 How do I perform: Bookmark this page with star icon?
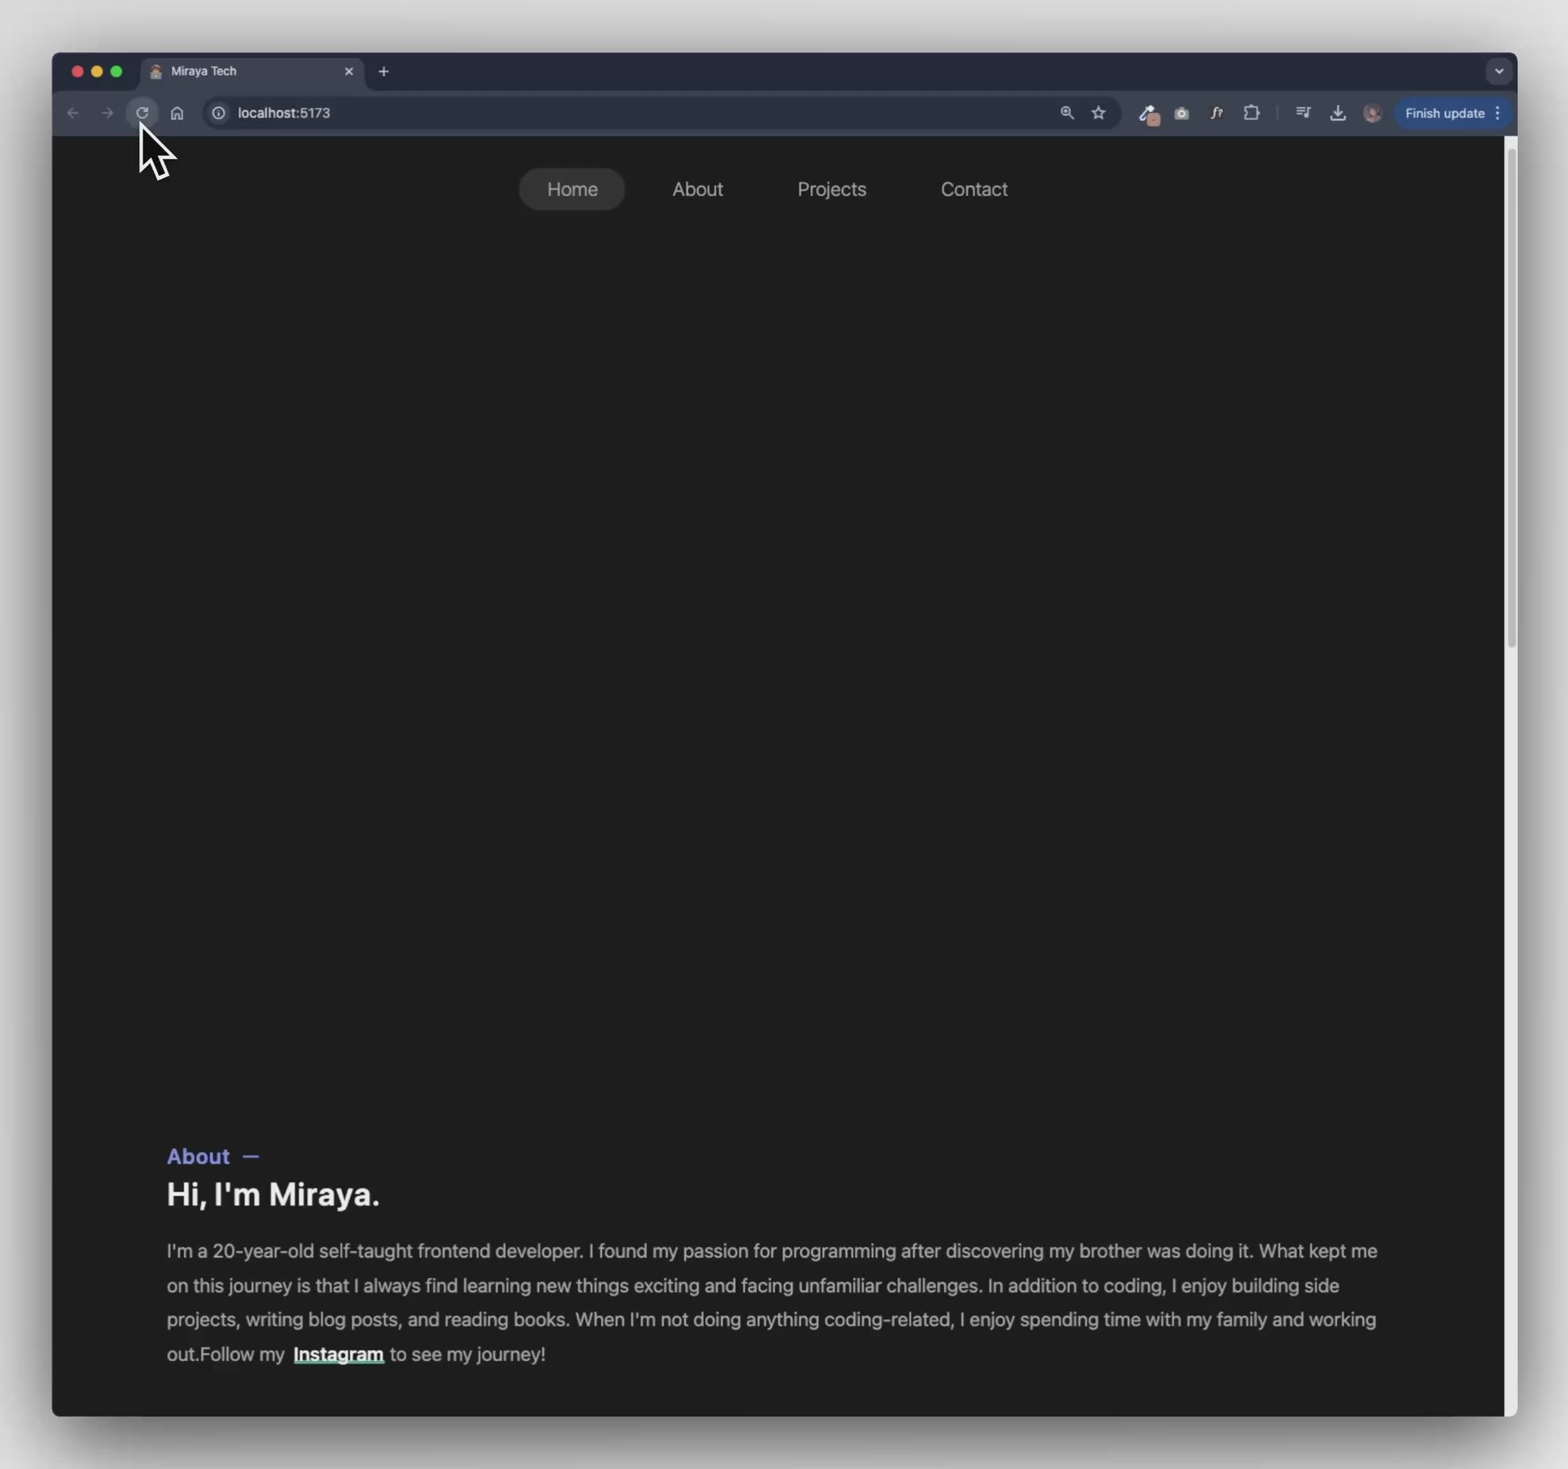[x=1098, y=113]
